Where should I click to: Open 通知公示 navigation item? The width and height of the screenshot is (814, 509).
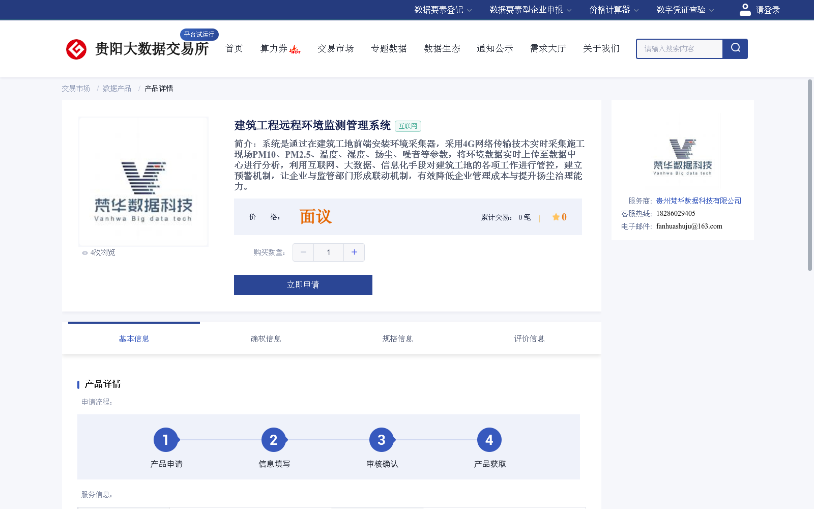[495, 48]
